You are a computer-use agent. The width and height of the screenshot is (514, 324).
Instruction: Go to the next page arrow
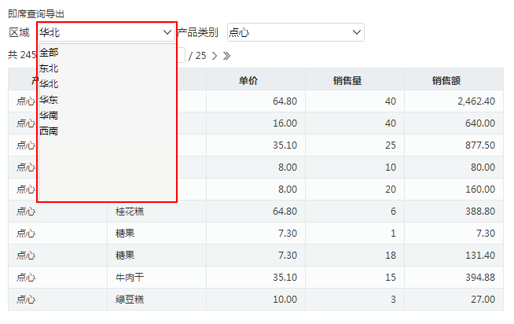click(x=215, y=56)
